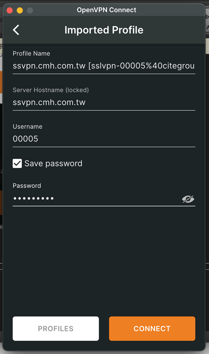Edit the Profile Name field

[104, 66]
